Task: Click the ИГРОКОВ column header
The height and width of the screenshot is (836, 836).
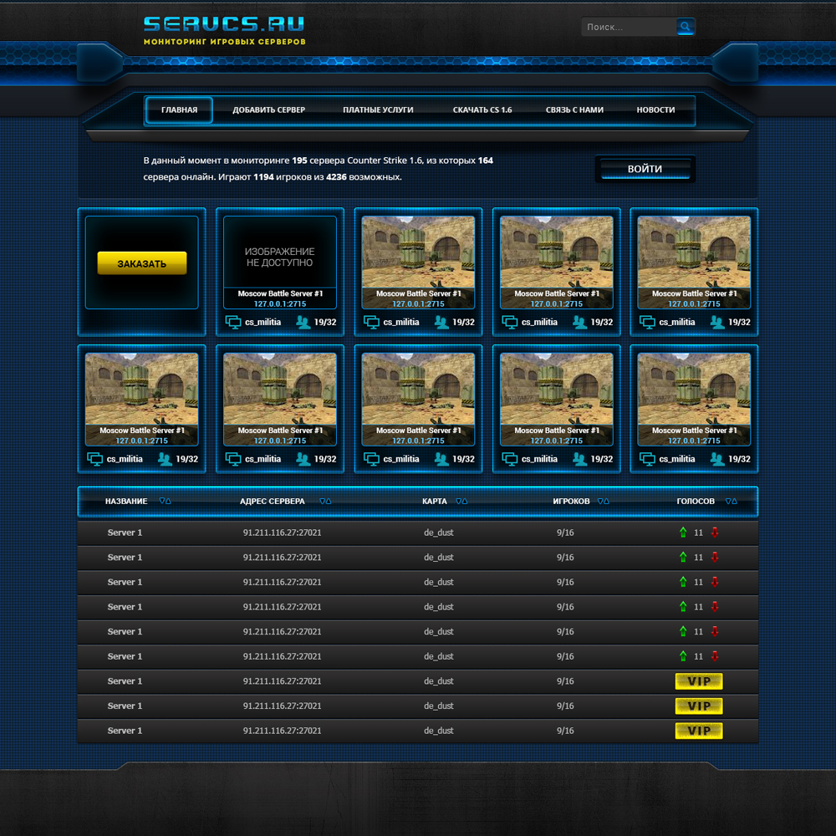Action: [x=571, y=501]
